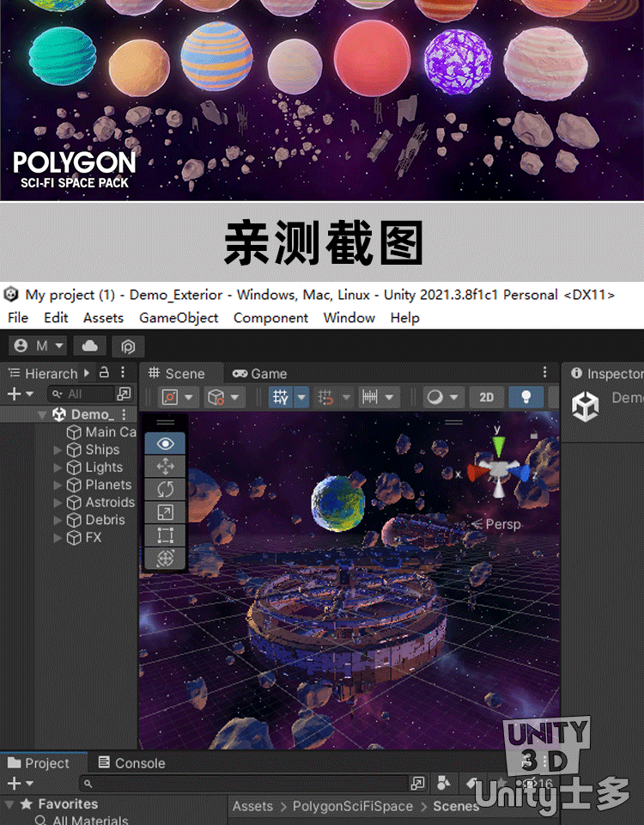Select the Move tool
The width and height of the screenshot is (644, 825).
tap(165, 466)
